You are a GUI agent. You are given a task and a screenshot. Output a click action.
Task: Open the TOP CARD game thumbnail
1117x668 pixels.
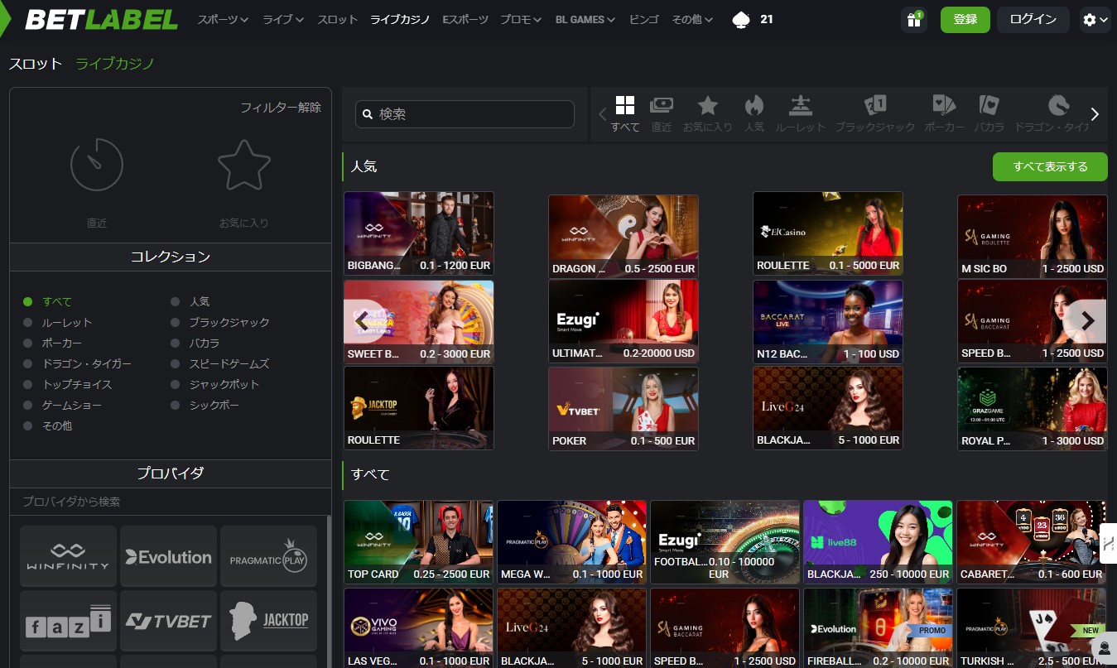coord(418,541)
